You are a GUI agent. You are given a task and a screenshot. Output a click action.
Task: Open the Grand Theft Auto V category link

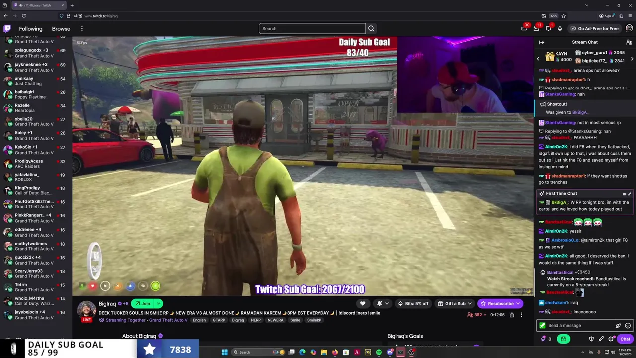pos(168,320)
